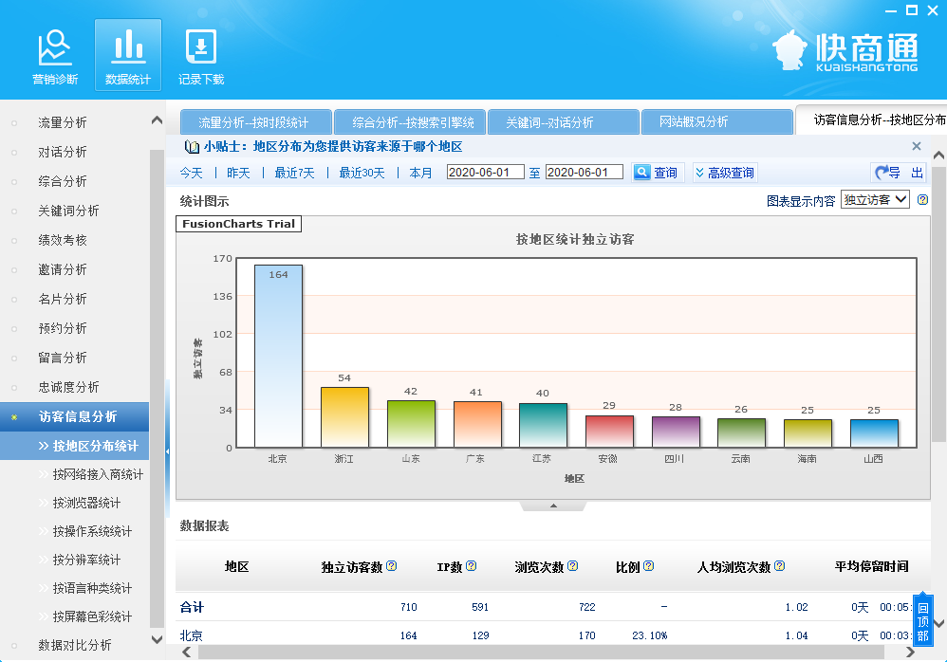Close the 小贴士 tip bar
Image resolution: width=947 pixels, height=662 pixels.
click(917, 146)
